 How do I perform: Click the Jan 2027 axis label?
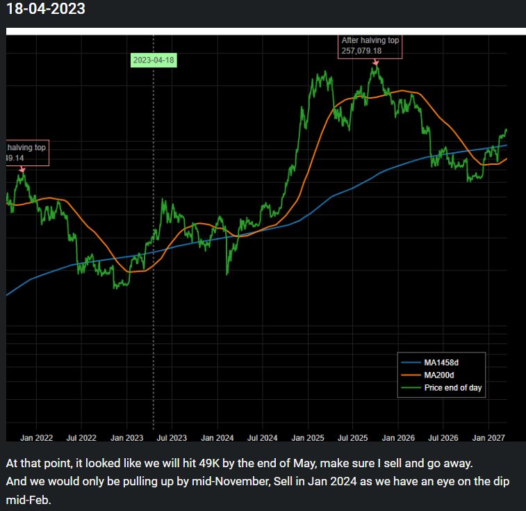click(x=488, y=438)
